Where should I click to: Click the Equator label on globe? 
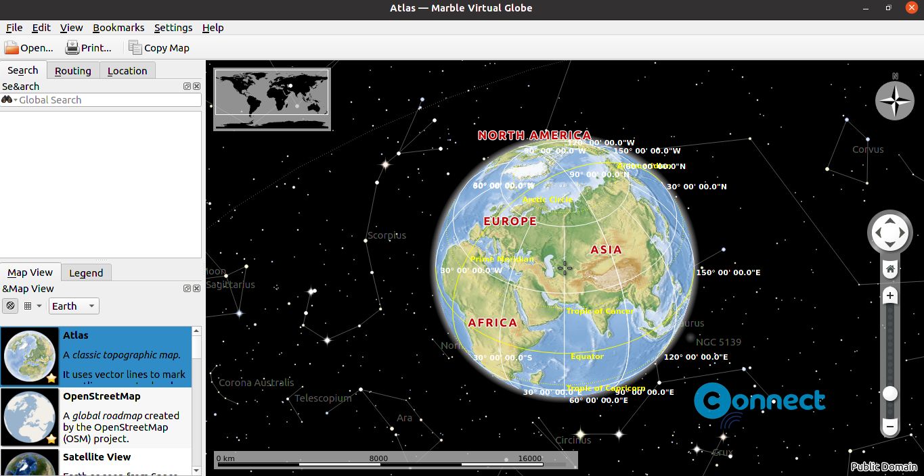(x=587, y=356)
